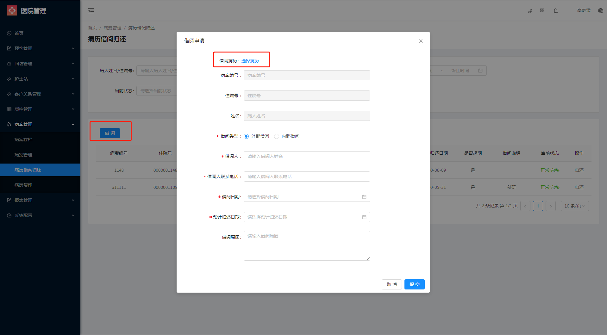The width and height of the screenshot is (607, 335).
Task: Click the 借阅日期 date input
Action: coord(307,197)
